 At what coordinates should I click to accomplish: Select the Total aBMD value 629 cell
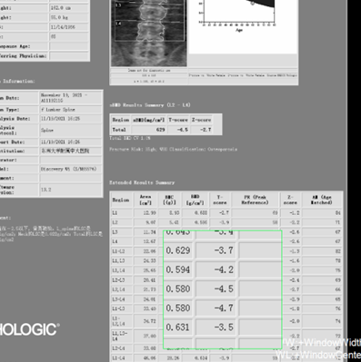pyautogui.click(x=148, y=130)
